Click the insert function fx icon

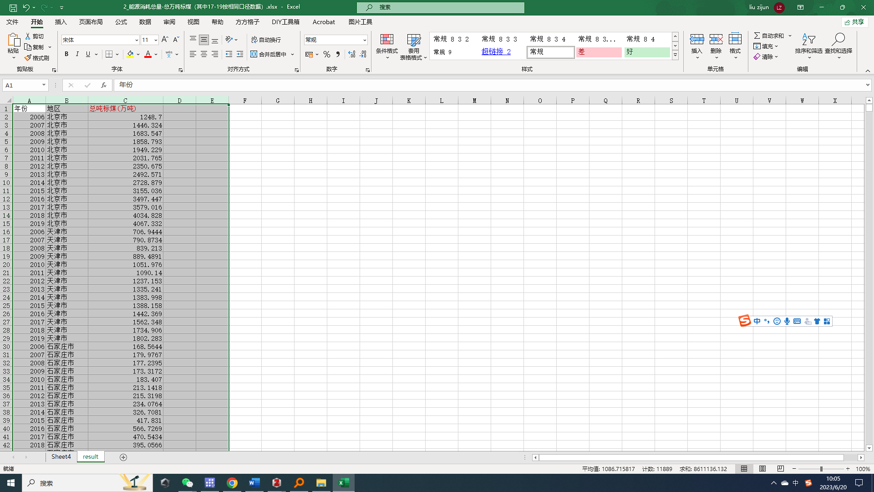point(104,85)
